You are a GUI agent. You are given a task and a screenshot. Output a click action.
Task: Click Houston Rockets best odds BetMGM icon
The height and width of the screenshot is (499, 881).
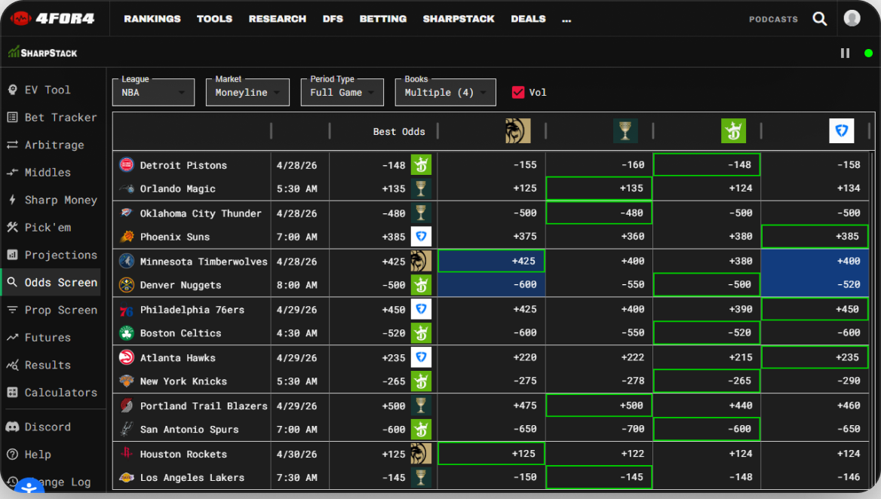pos(421,454)
